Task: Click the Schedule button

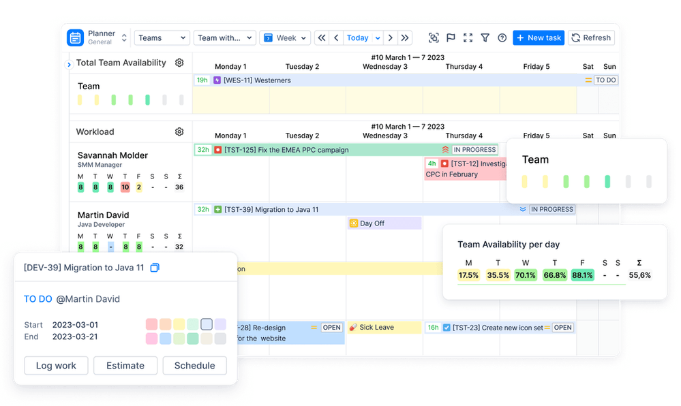Action: tap(194, 366)
